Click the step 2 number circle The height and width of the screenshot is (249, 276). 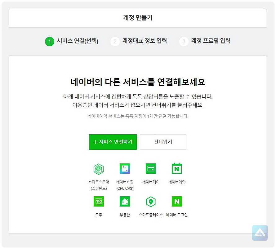coord(115,42)
